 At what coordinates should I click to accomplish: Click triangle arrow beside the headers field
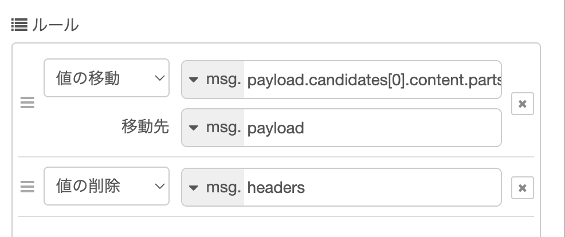coord(194,187)
